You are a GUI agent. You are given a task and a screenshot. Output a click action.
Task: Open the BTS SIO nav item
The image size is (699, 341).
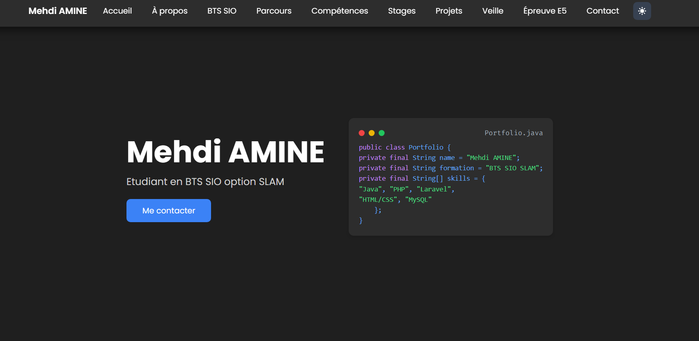[x=222, y=11]
